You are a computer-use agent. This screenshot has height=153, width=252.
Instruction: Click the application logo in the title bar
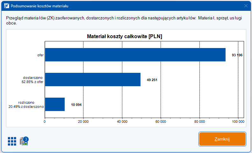pyautogui.click(x=6, y=6)
